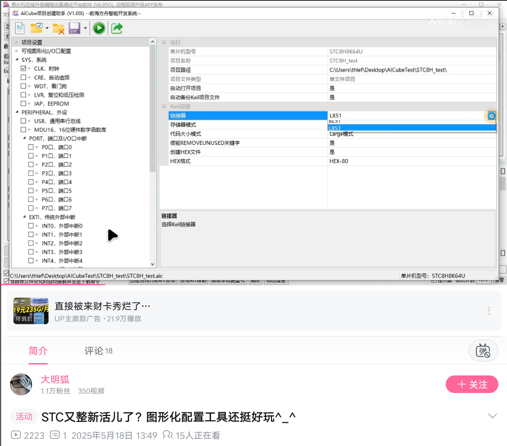Uncheck the CLK, 时钟 checkbox

point(23,68)
